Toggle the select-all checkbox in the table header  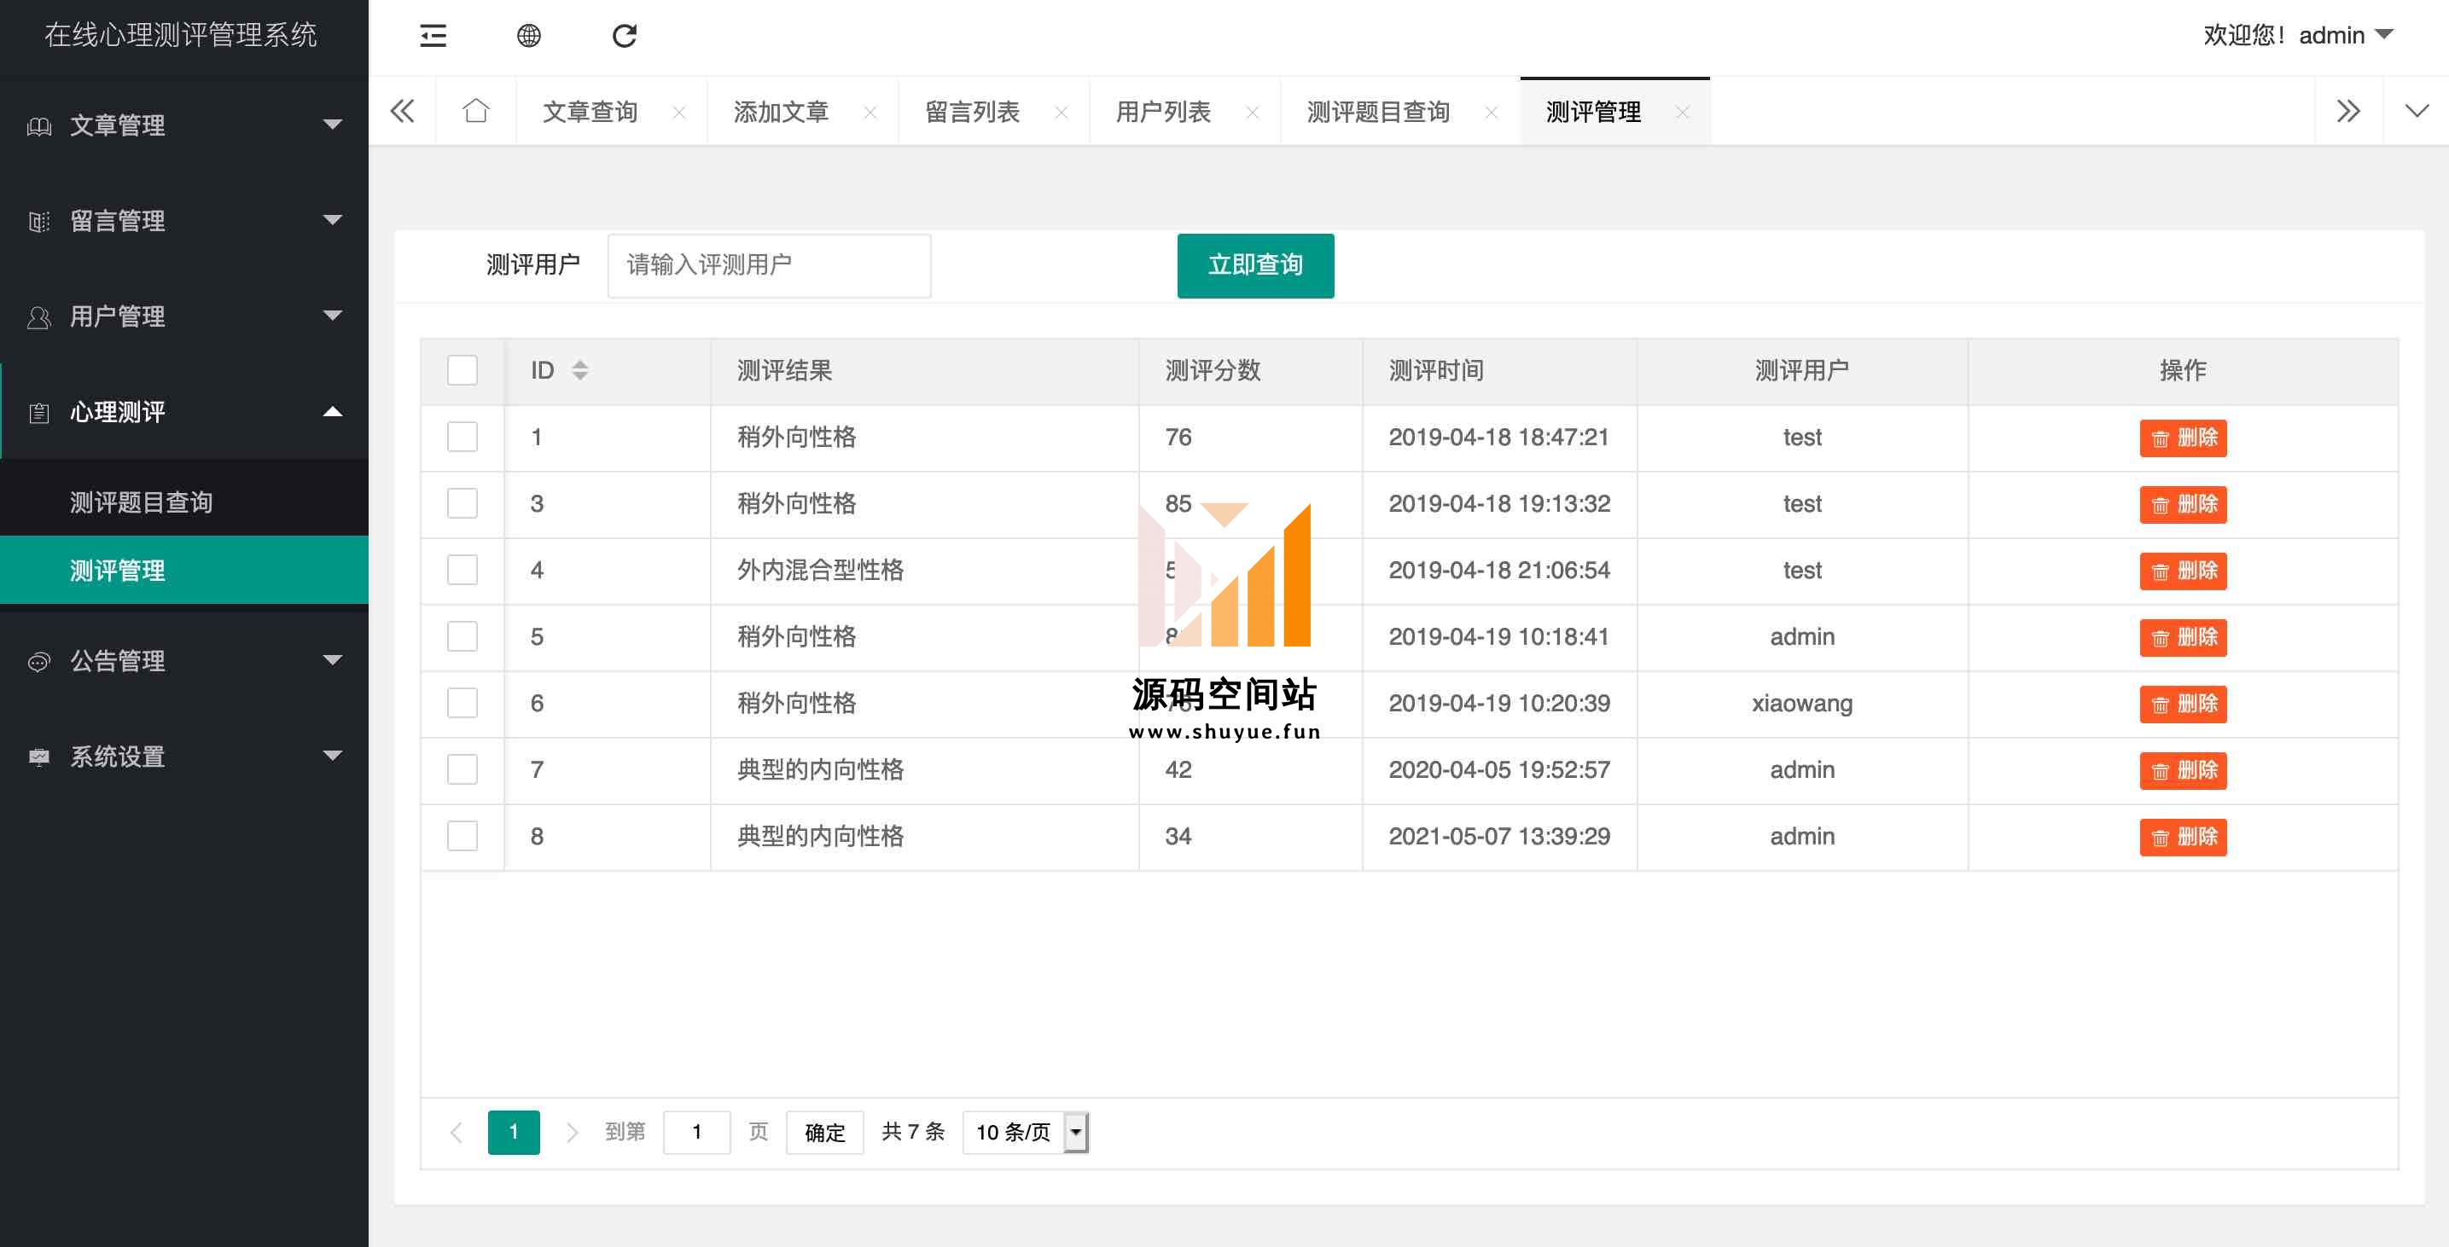coord(462,369)
